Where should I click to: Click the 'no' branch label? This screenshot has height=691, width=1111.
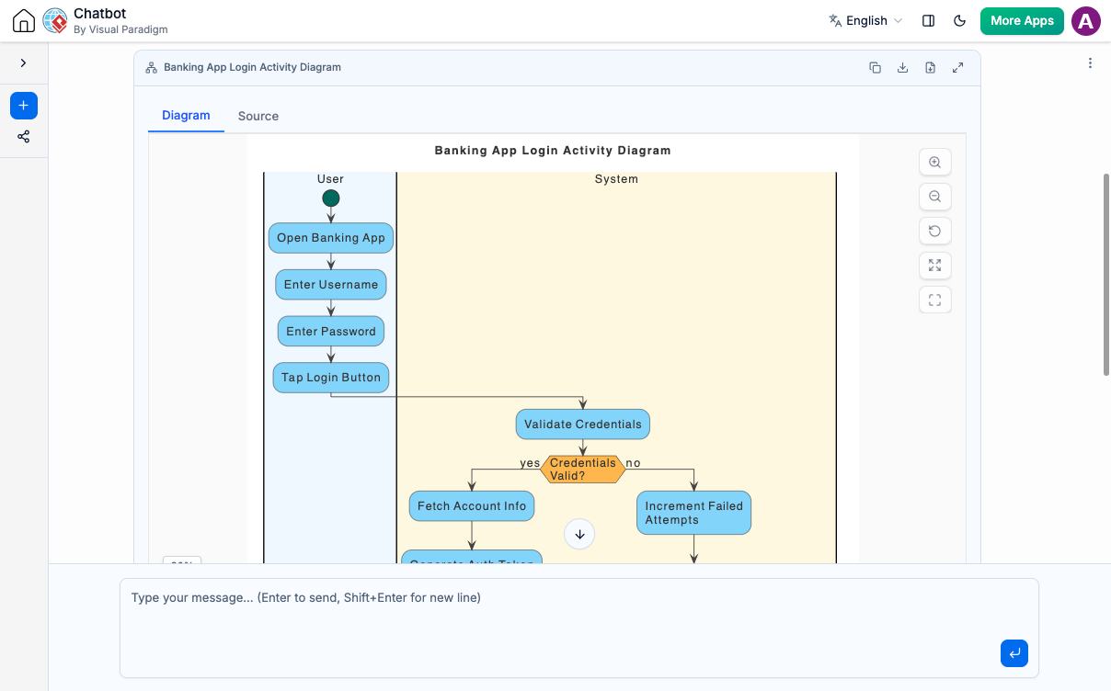(x=634, y=463)
